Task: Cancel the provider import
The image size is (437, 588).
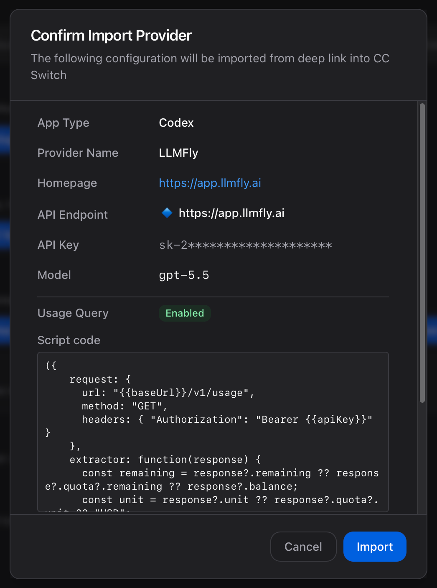Action: click(303, 547)
